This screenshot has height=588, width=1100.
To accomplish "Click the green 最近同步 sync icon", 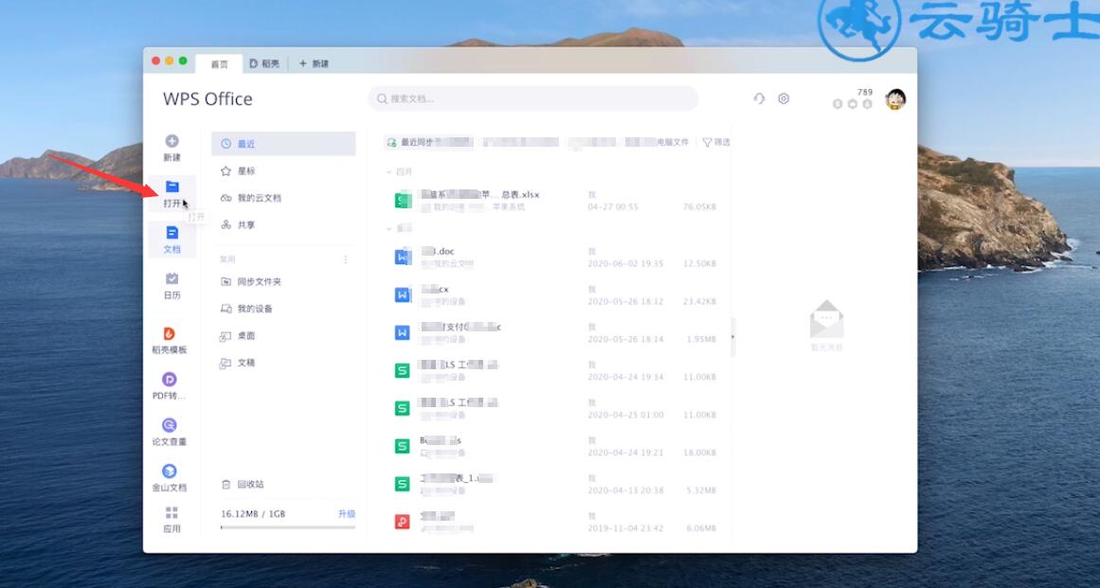I will tap(391, 142).
